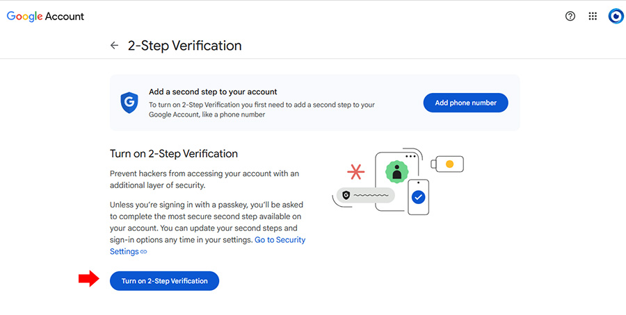This screenshot has height=315, width=626.
Task: Click the blue Google shield icon
Action: pos(129,103)
